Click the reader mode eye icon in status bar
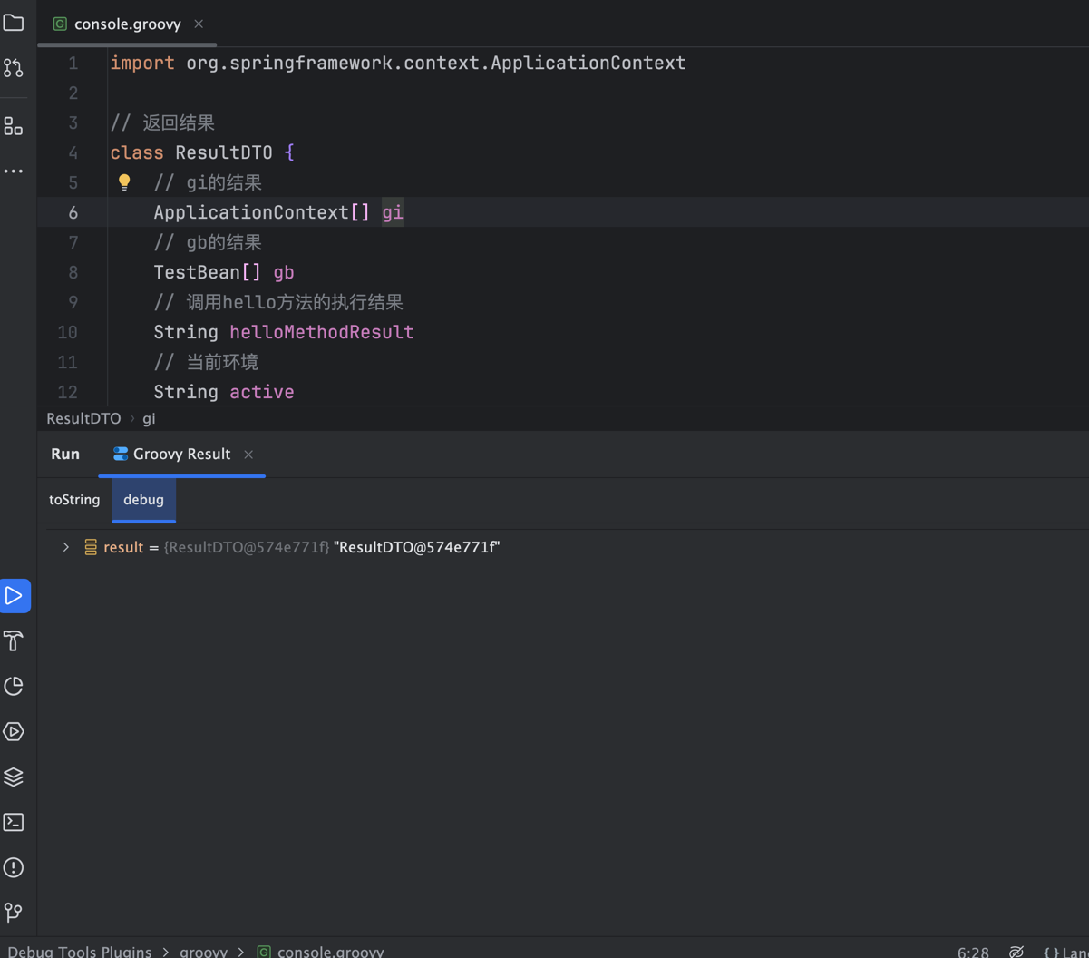Screen dimensions: 1089x958 (1016, 952)
